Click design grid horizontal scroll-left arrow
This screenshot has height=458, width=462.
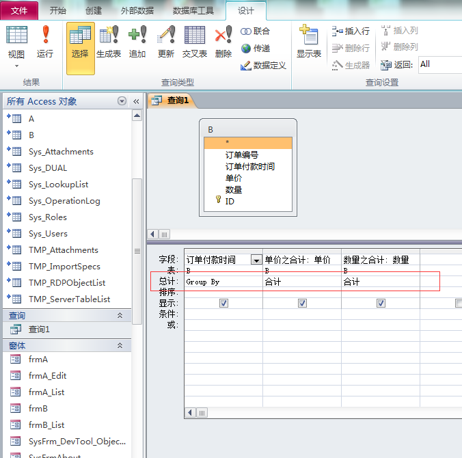[x=191, y=413]
